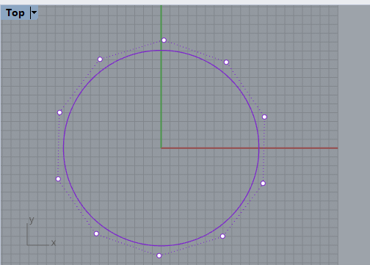Screen dimensions: 370x265
Task: Select the lower-right control point nearest the bottom
Action: click(222, 236)
